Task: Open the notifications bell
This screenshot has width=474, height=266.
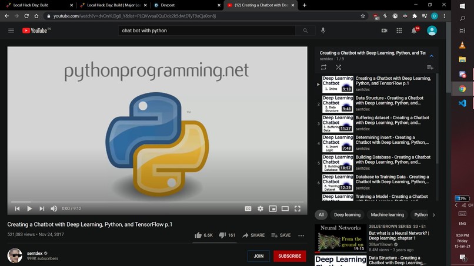Action: (414, 31)
